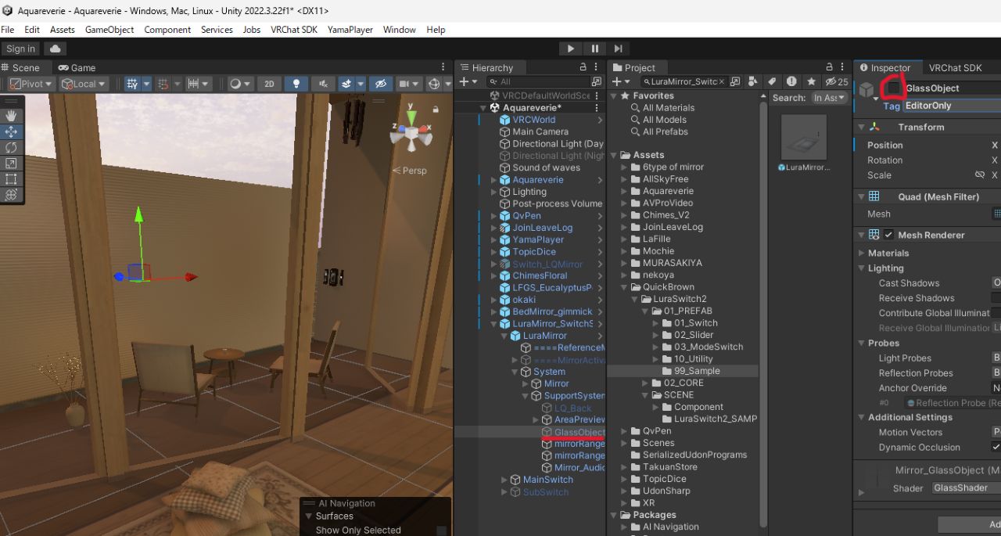Click the LuraMirror prefab thumbnail

point(804,137)
